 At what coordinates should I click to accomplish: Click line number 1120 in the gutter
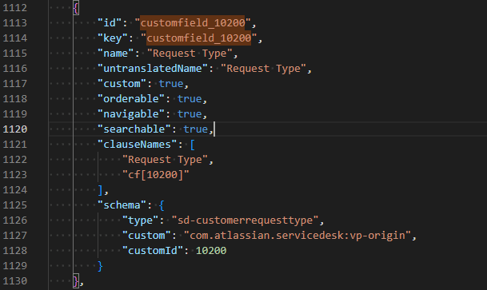(15, 129)
